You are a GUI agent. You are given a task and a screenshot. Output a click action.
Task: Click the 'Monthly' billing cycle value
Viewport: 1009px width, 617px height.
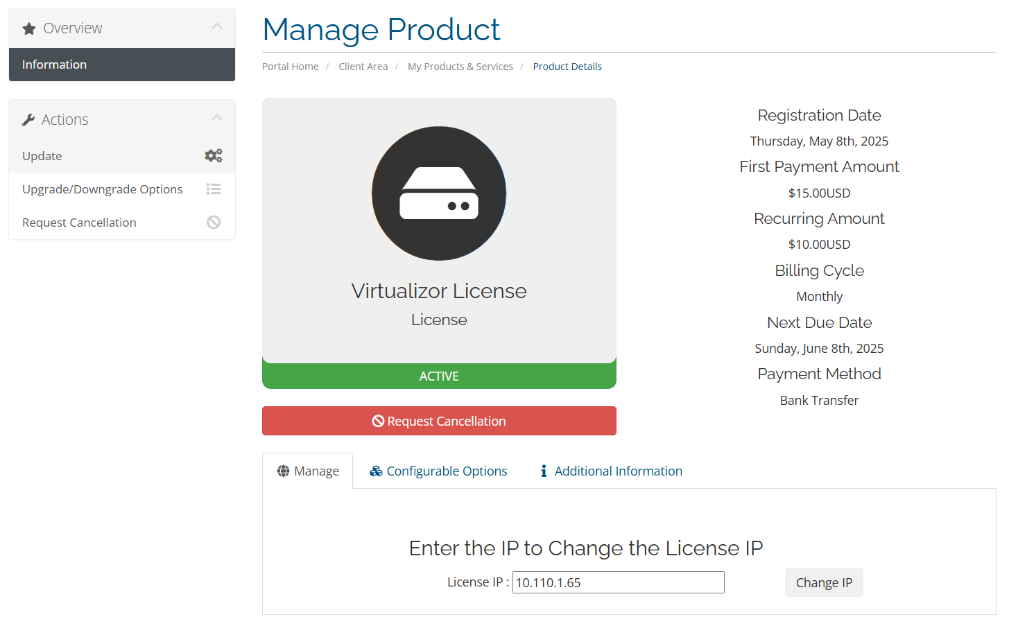click(x=819, y=297)
